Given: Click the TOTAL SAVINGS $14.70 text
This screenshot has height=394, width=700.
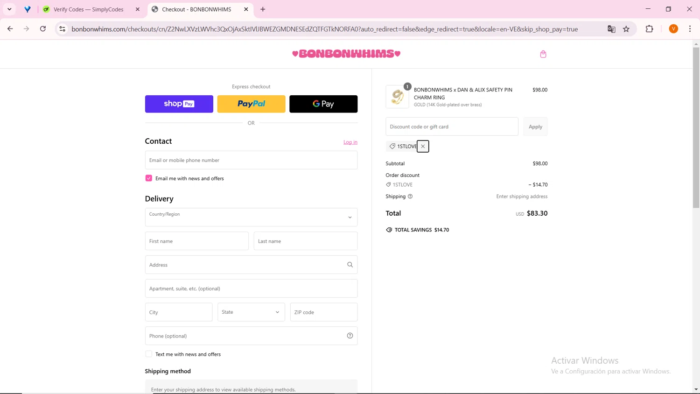Looking at the screenshot, I should [422, 230].
